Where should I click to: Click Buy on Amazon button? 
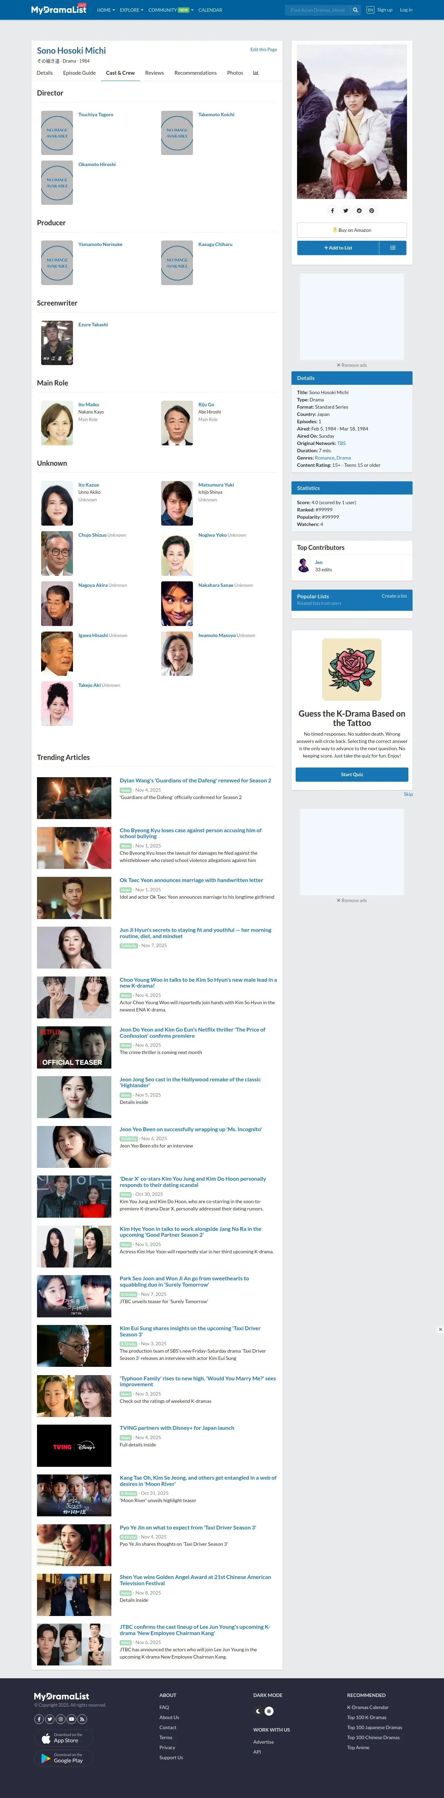tap(352, 230)
